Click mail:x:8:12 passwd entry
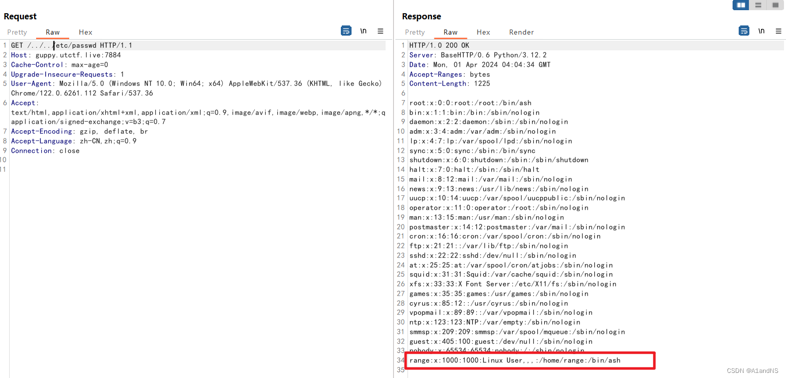This screenshot has width=786, height=378. [x=491, y=180]
